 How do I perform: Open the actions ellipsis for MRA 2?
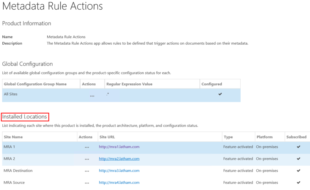pyautogui.click(x=87, y=159)
